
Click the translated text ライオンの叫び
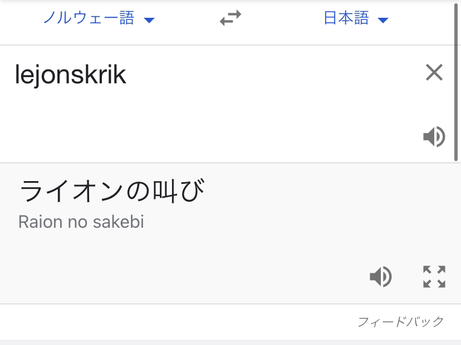click(111, 192)
